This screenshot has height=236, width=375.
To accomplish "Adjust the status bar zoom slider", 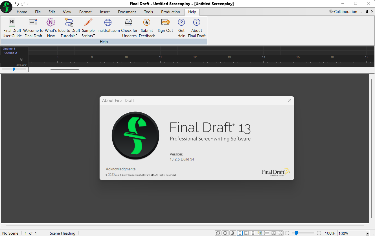I will point(296,233).
